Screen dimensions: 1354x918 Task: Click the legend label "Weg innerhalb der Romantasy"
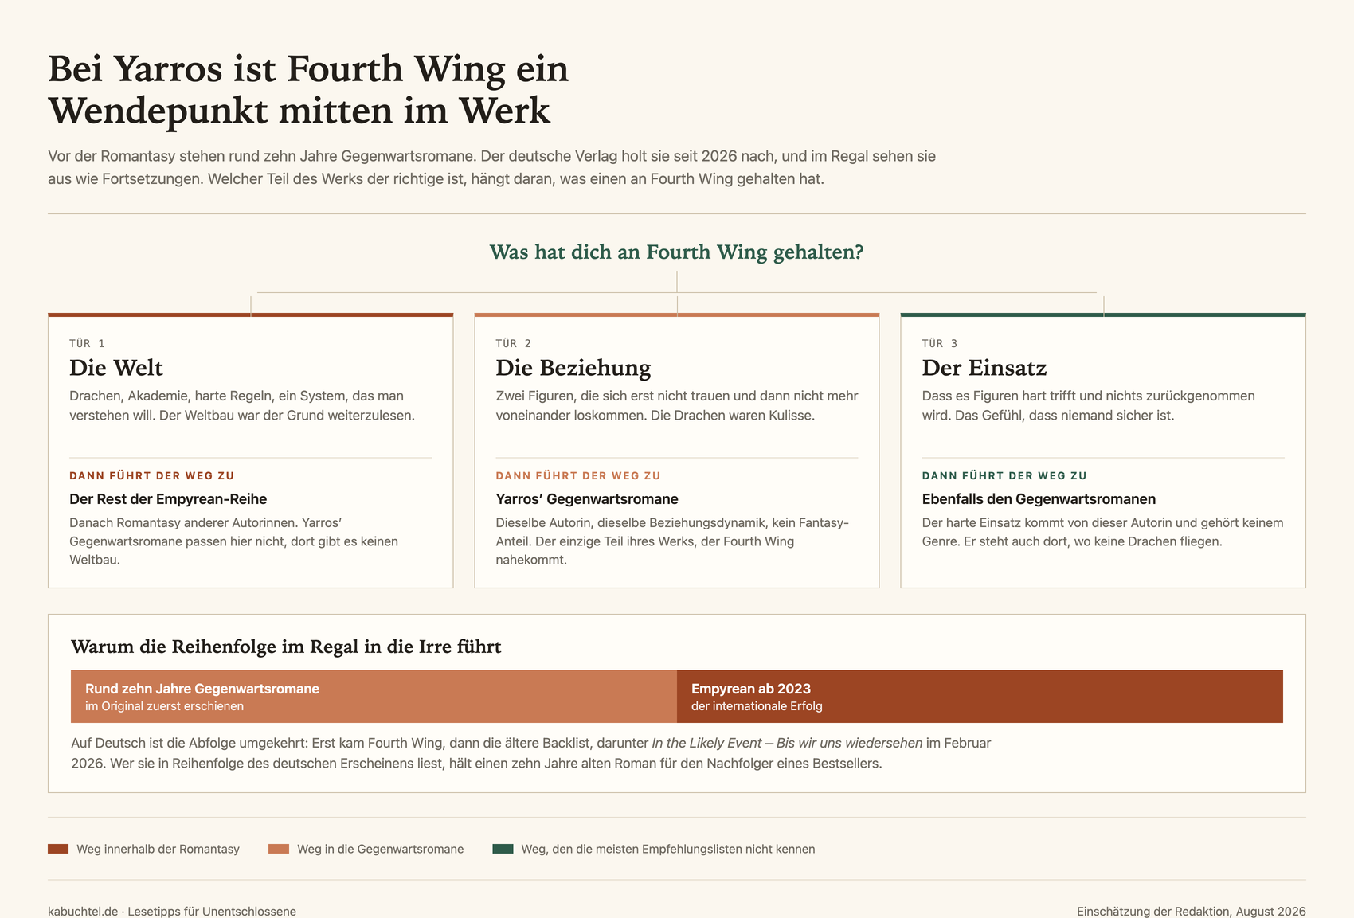pos(158,849)
